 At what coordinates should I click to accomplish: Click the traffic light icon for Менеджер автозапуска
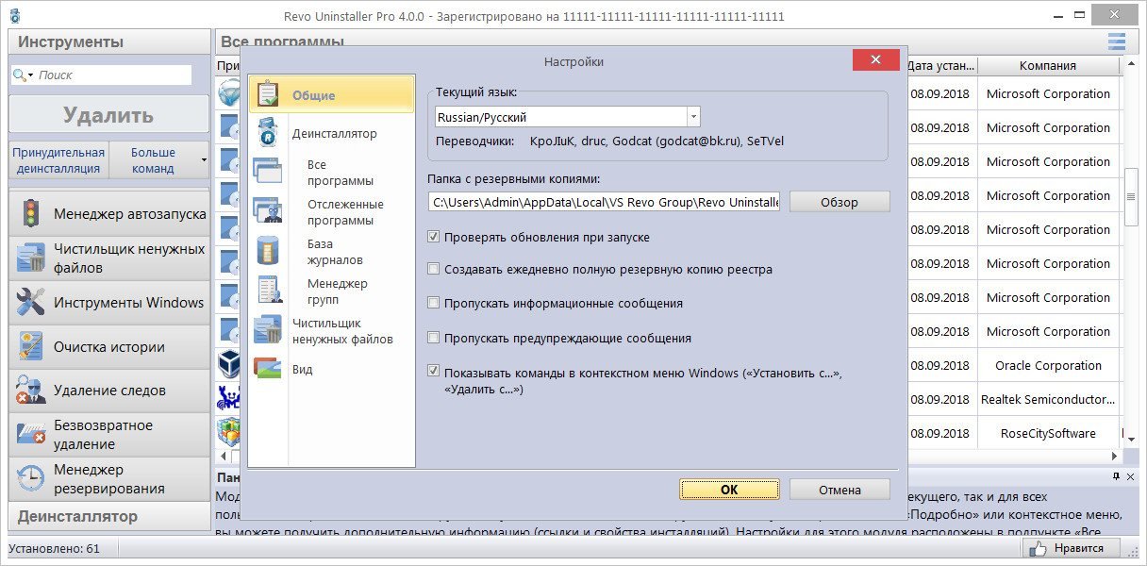pos(30,214)
